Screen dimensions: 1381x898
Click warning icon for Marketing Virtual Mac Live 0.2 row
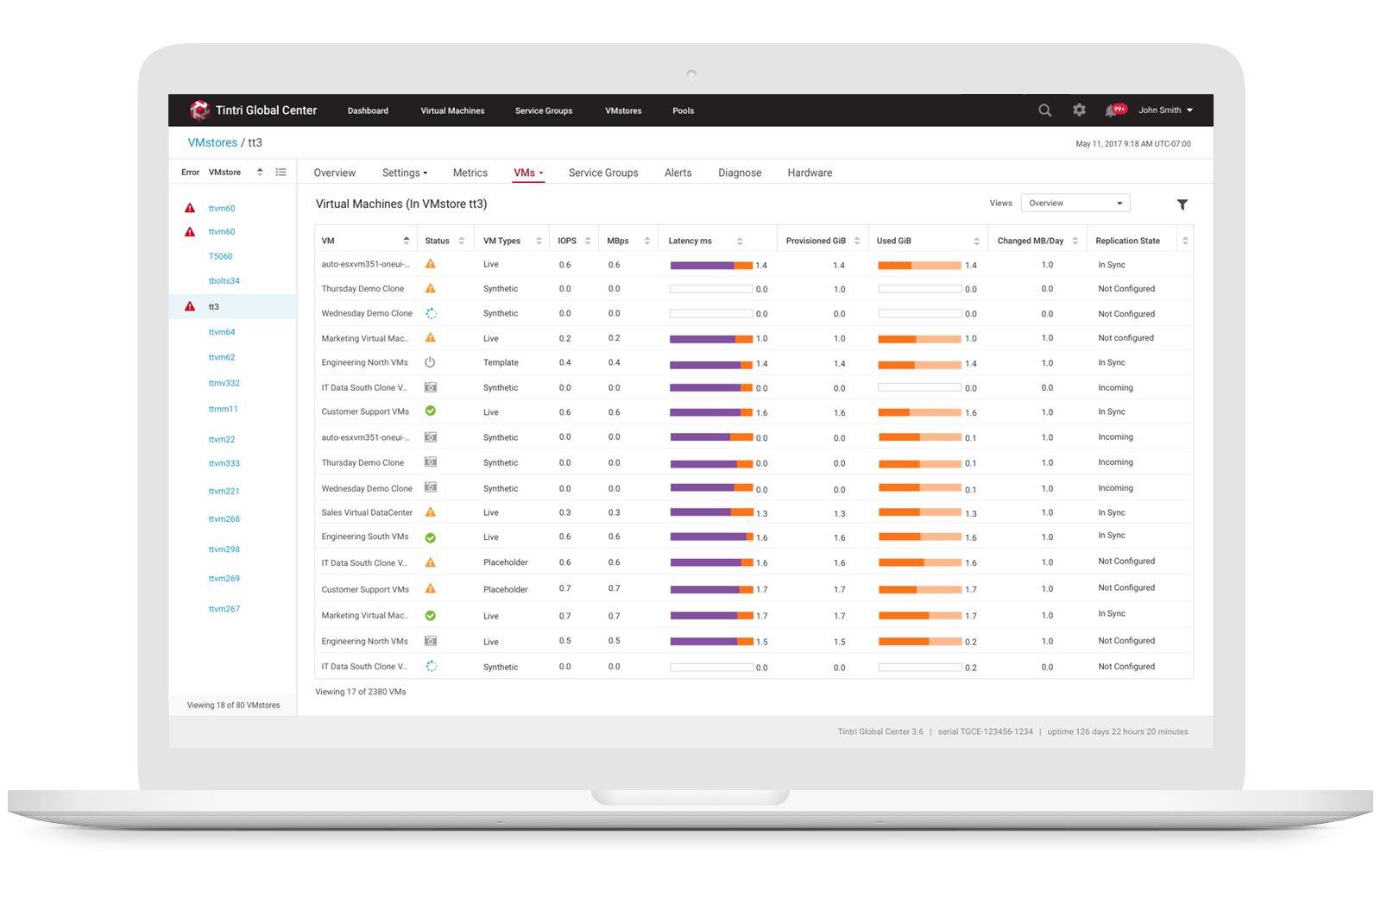[431, 338]
